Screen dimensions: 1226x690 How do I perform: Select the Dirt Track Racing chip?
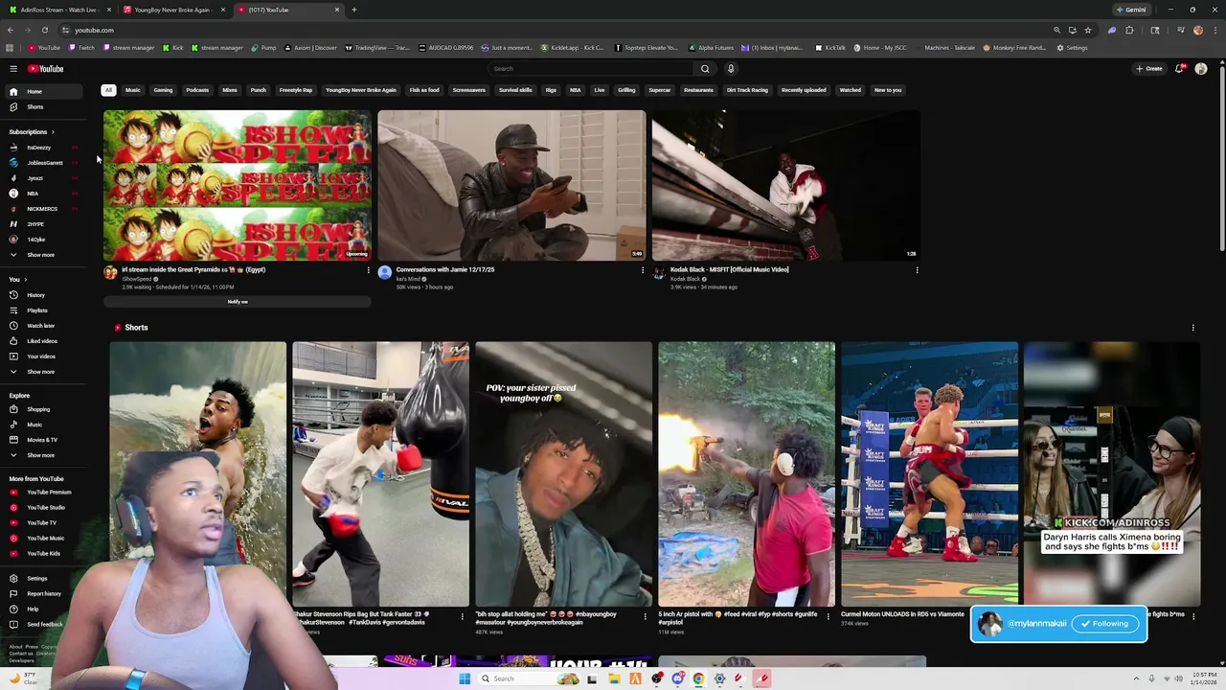[x=747, y=90]
